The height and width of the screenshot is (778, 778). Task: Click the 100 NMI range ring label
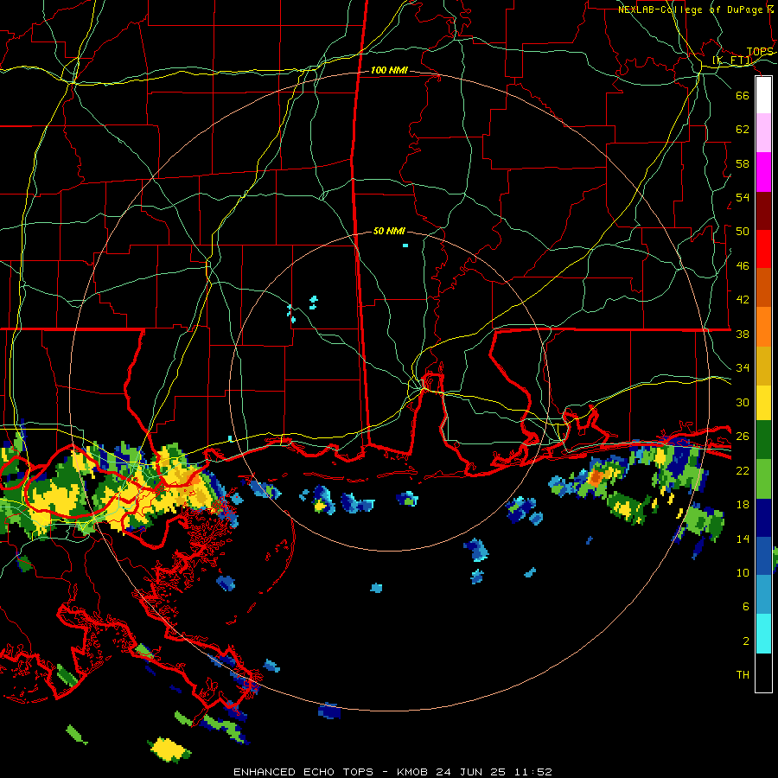389,71
